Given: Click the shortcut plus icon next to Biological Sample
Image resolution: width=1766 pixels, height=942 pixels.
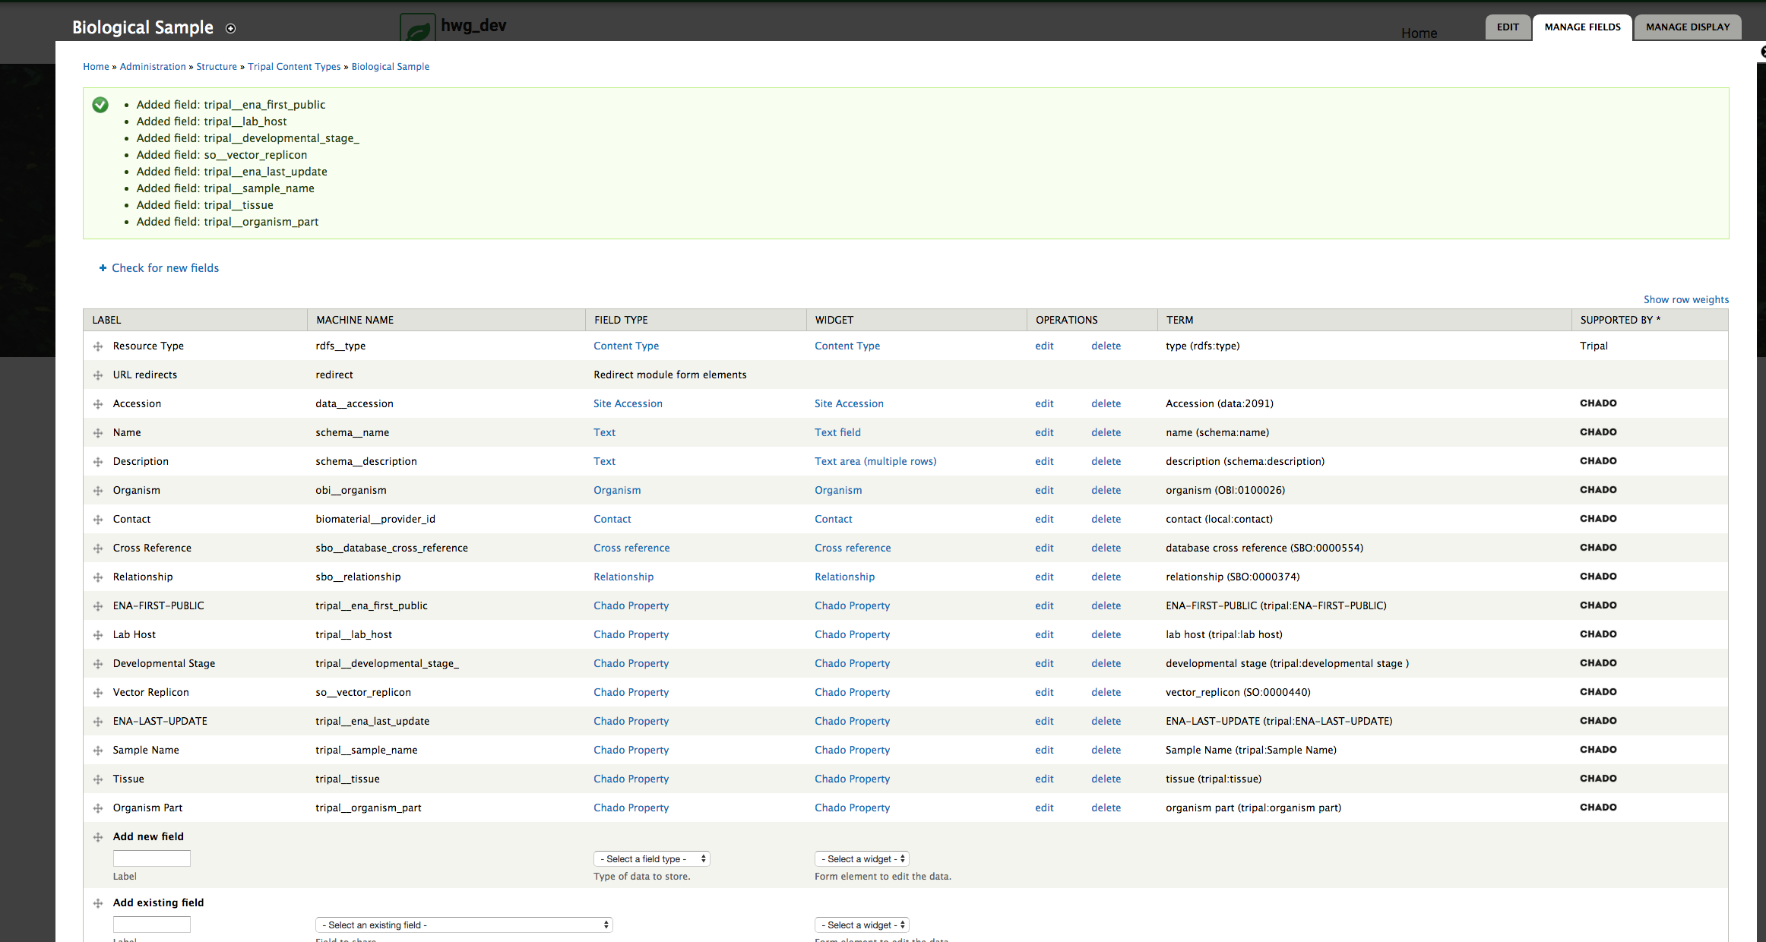Looking at the screenshot, I should click(231, 29).
